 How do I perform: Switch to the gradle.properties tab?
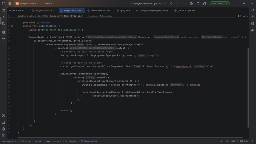[x=185, y=10]
